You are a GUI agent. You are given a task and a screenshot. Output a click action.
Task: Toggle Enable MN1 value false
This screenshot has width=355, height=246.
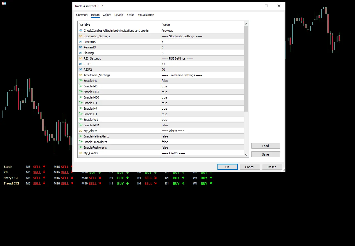coord(202,125)
